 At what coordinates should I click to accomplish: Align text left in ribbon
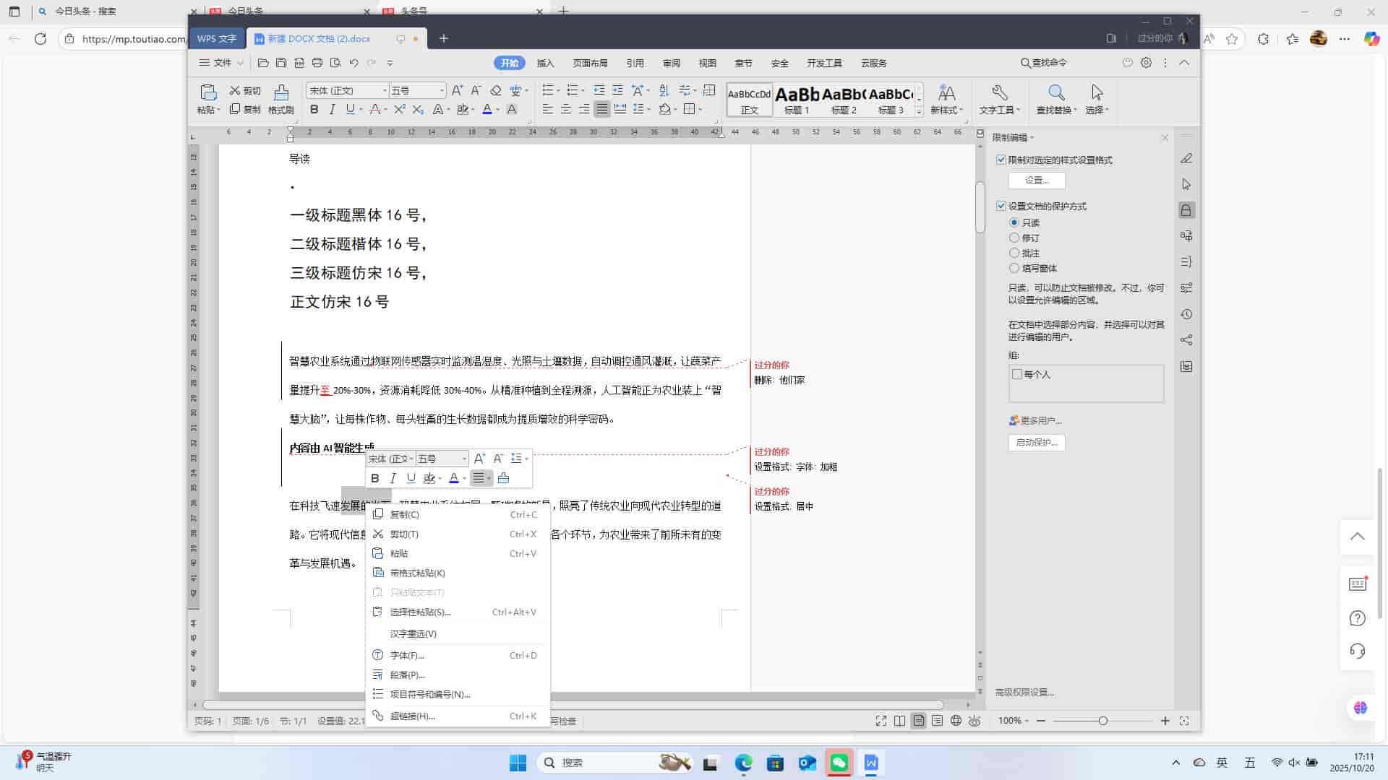coord(548,110)
